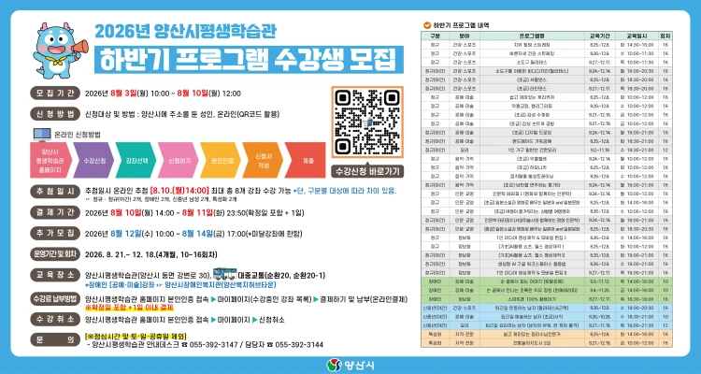This screenshot has height=374, width=701.
Task: Click the text 2026. 8. 21.~ 12. 18.(4개월, 10~16회차)
Action: coord(151,254)
